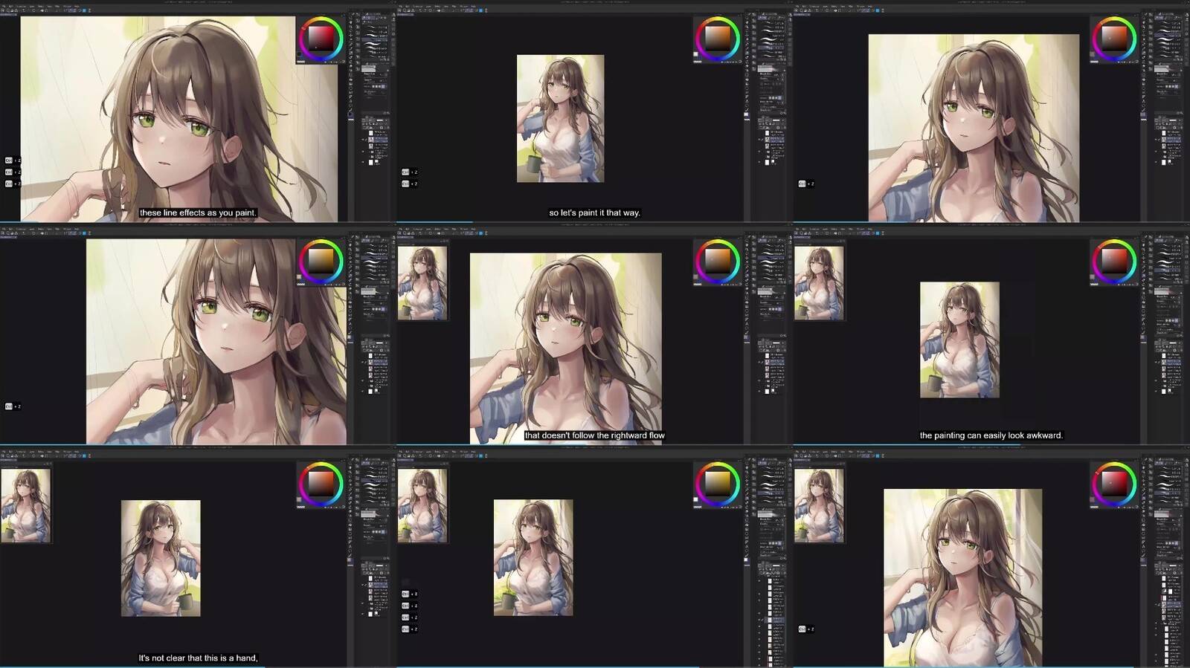Viewport: 1190px width, 668px height.
Task: Click subtitle 'so let's paint it that way.'
Action: point(594,213)
